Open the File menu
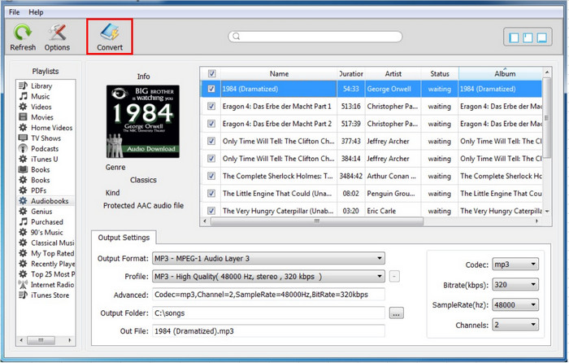569x363 pixels. point(14,12)
